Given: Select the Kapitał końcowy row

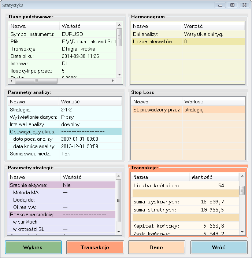Looking at the screenshot, I should point(185,226).
